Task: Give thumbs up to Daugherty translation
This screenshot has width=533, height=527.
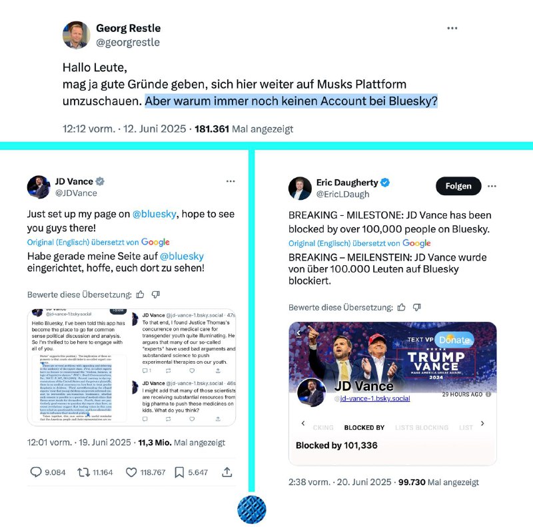Action: [x=402, y=307]
